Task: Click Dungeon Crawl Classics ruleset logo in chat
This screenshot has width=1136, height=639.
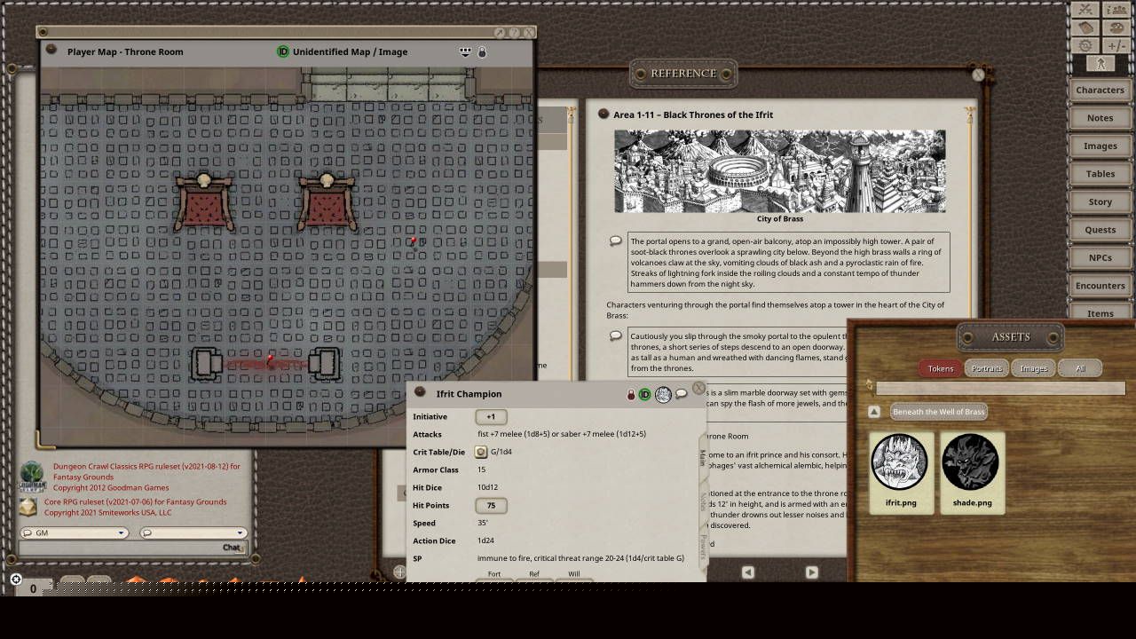Action: point(32,476)
